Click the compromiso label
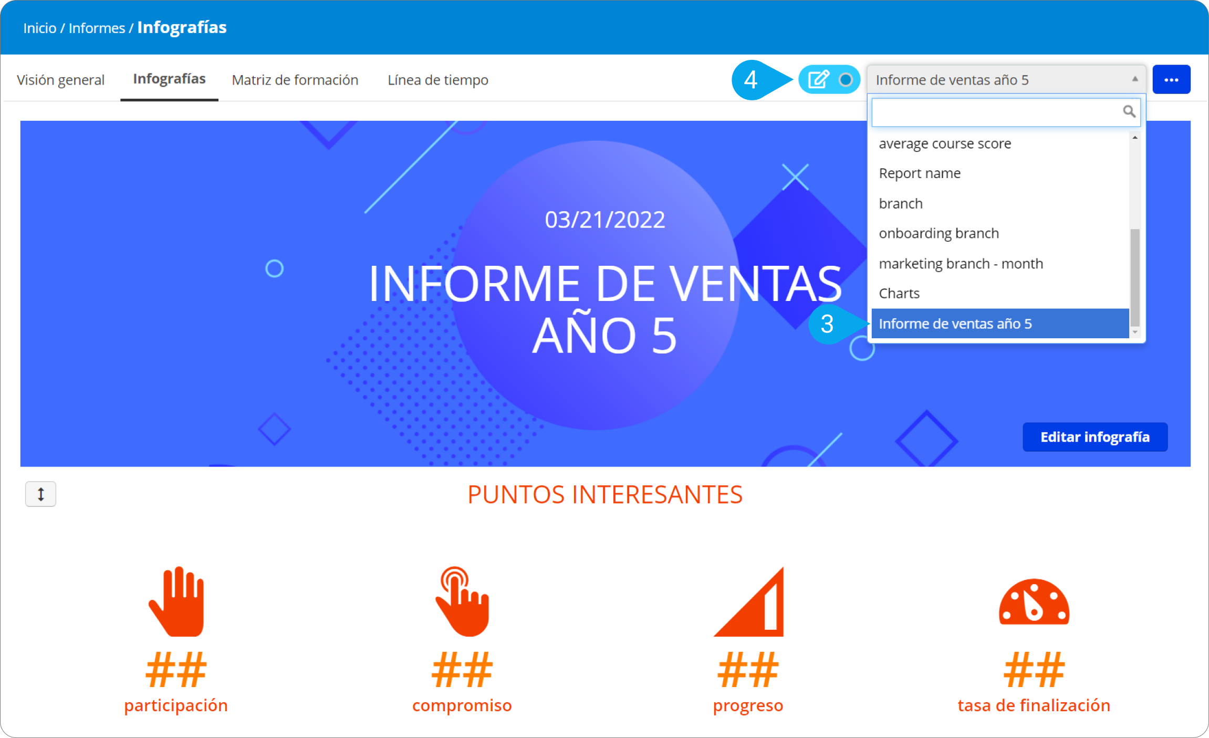This screenshot has width=1209, height=738. click(x=462, y=705)
